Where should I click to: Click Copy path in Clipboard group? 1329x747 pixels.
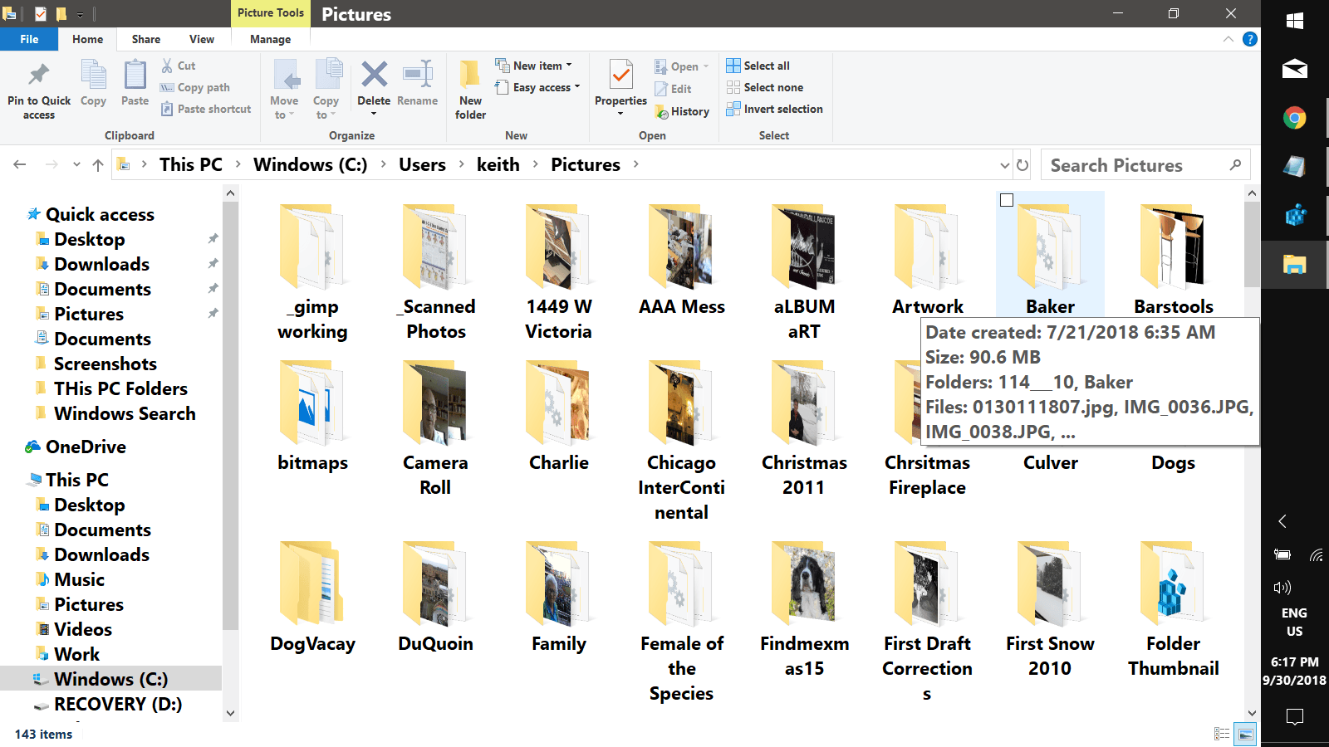[x=195, y=87]
